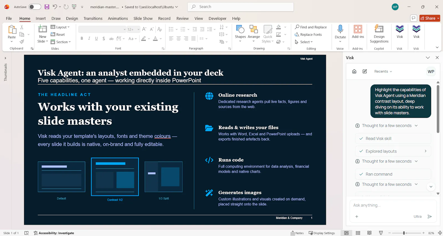Toggle Underline formatting
Image resolution: width=443 pixels, height=236 pixels.
tap(96, 39)
